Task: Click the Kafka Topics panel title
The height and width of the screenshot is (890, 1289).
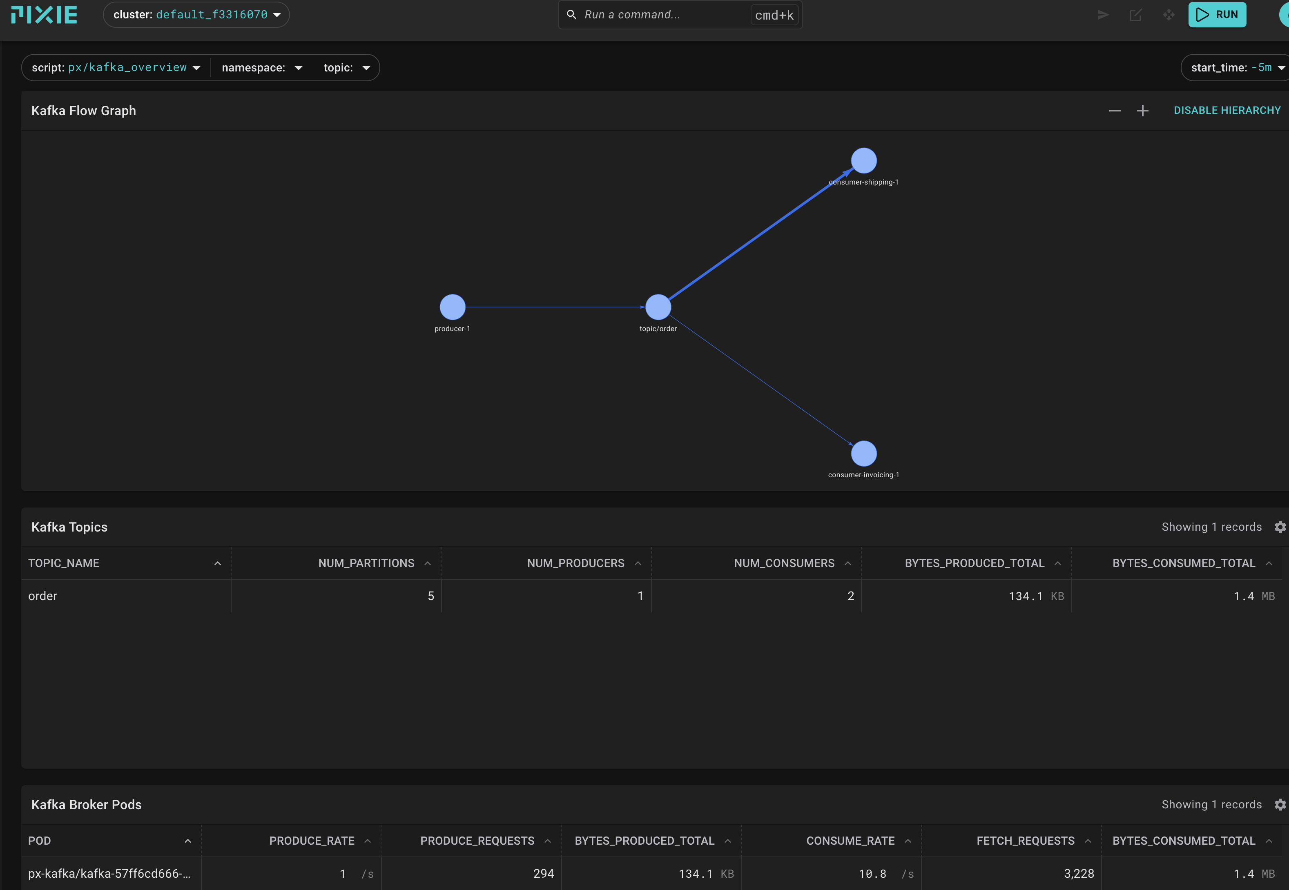Action: click(69, 527)
